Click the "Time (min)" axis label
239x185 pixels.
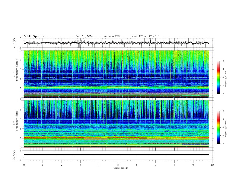[121, 168]
